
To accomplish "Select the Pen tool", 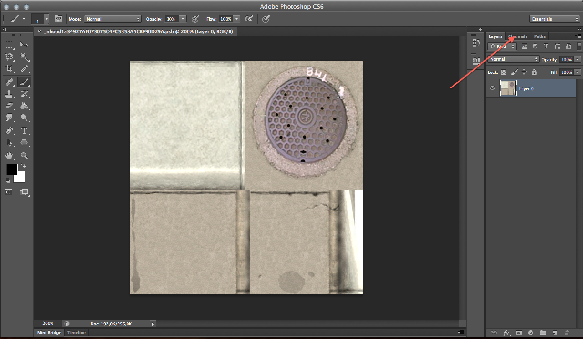I will coord(9,131).
